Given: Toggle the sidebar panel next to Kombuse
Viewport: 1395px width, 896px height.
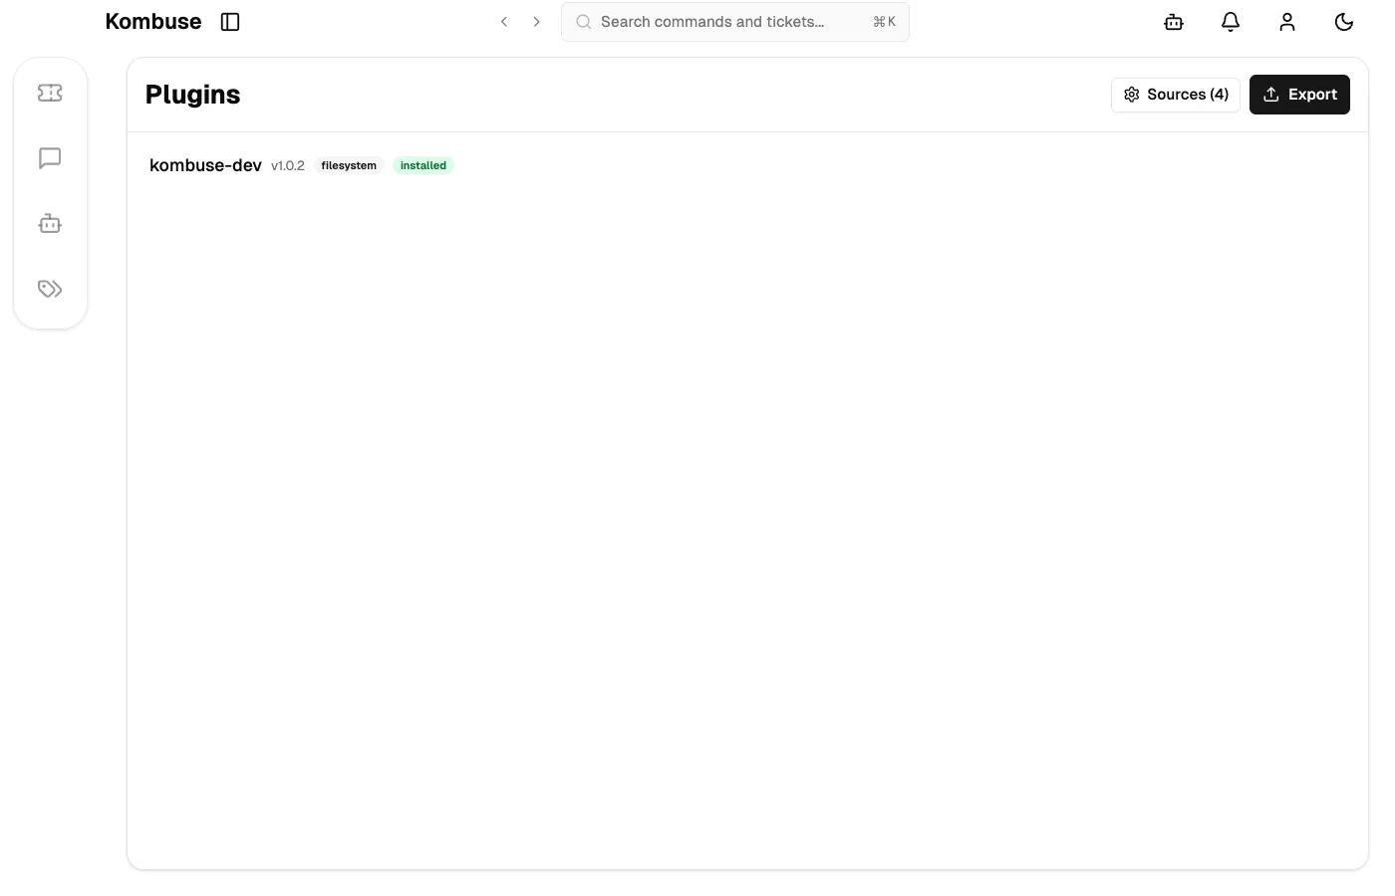Looking at the screenshot, I should 230,21.
